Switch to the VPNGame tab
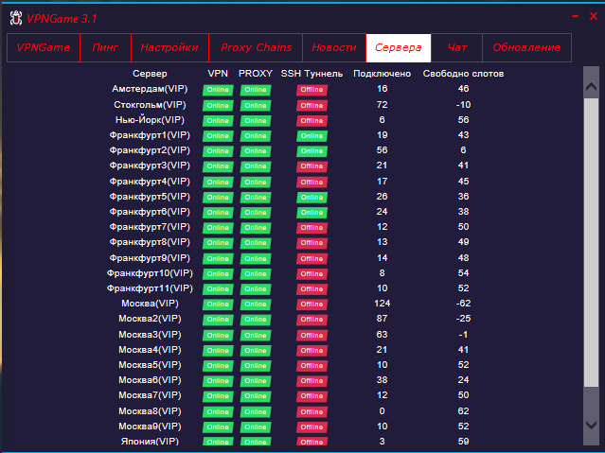 [x=44, y=47]
